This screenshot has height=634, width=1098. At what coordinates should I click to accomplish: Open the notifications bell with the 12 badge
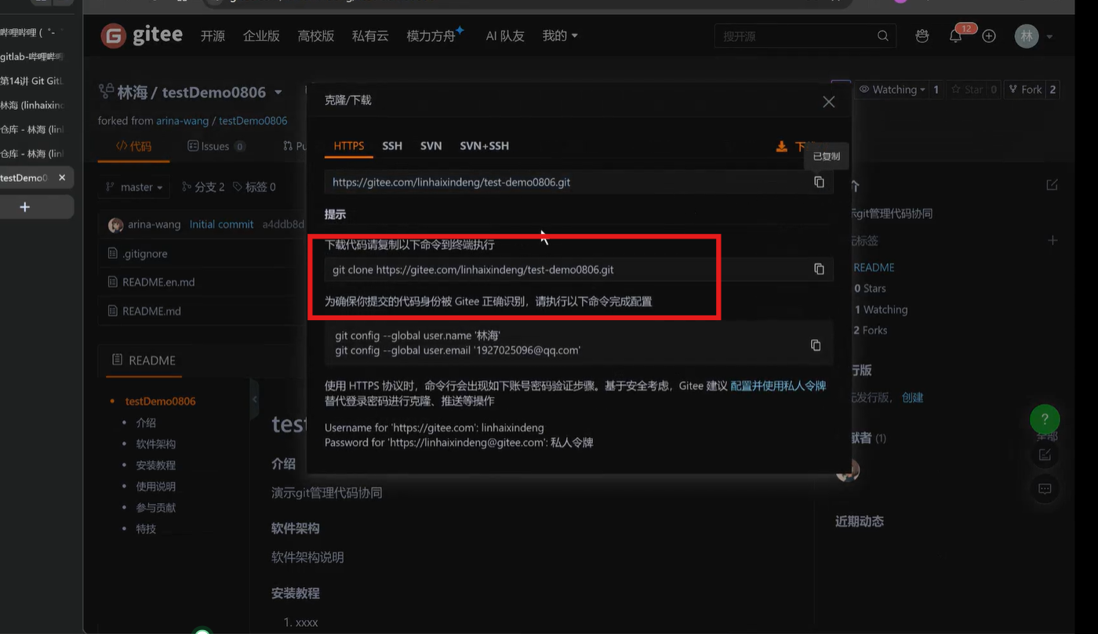pos(955,36)
